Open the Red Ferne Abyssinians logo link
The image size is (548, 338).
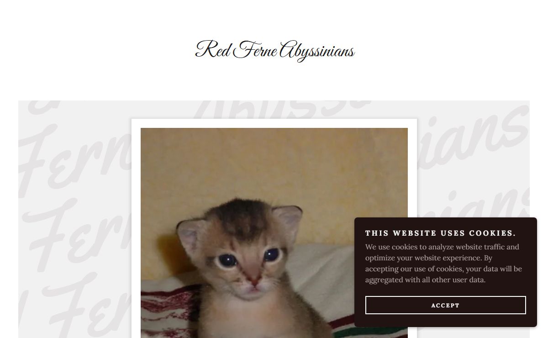[x=274, y=50]
